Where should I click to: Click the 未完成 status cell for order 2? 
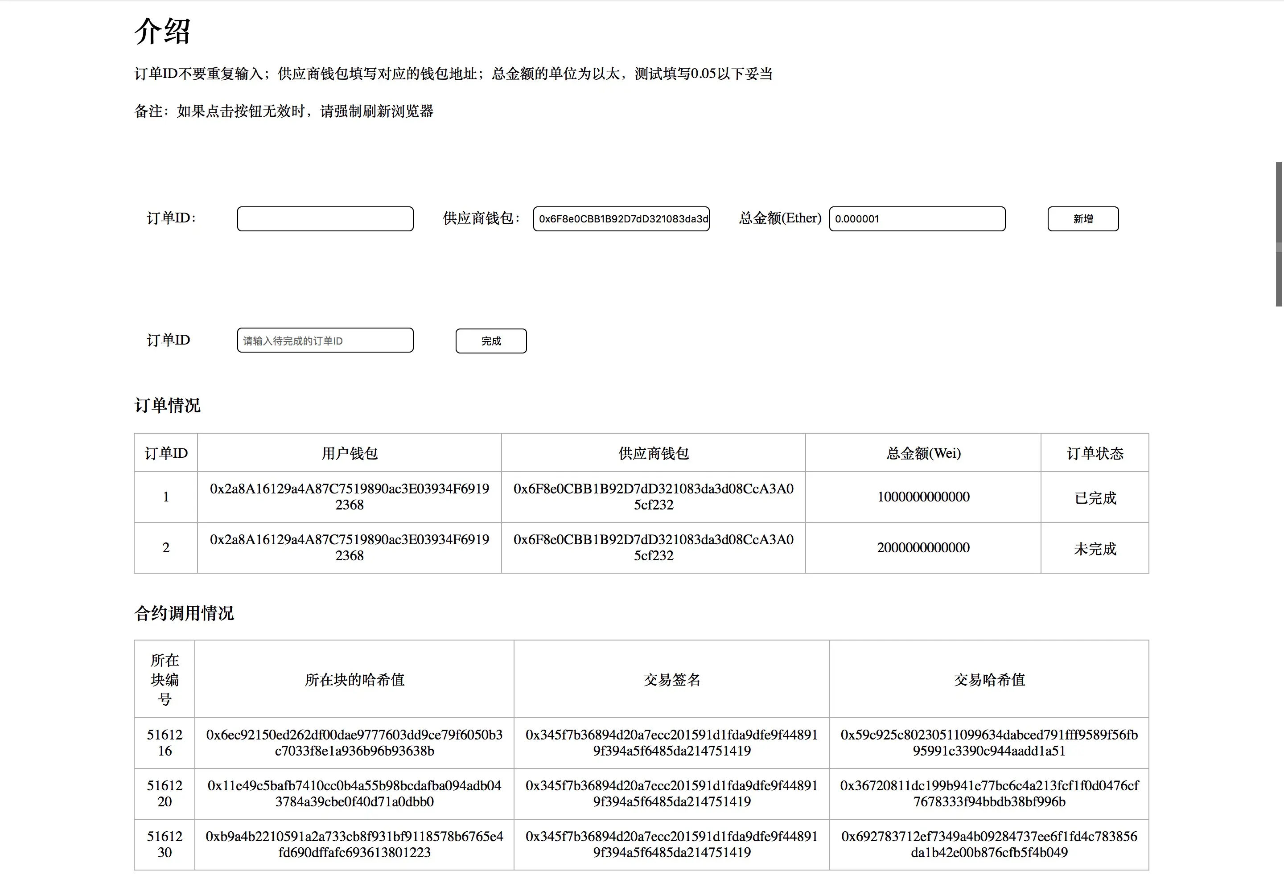(x=1094, y=548)
